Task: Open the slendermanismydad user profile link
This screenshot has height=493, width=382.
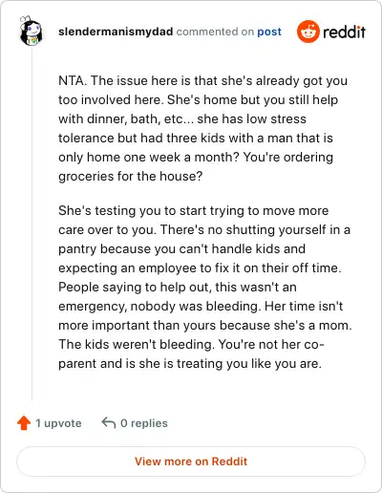Action: (x=116, y=32)
